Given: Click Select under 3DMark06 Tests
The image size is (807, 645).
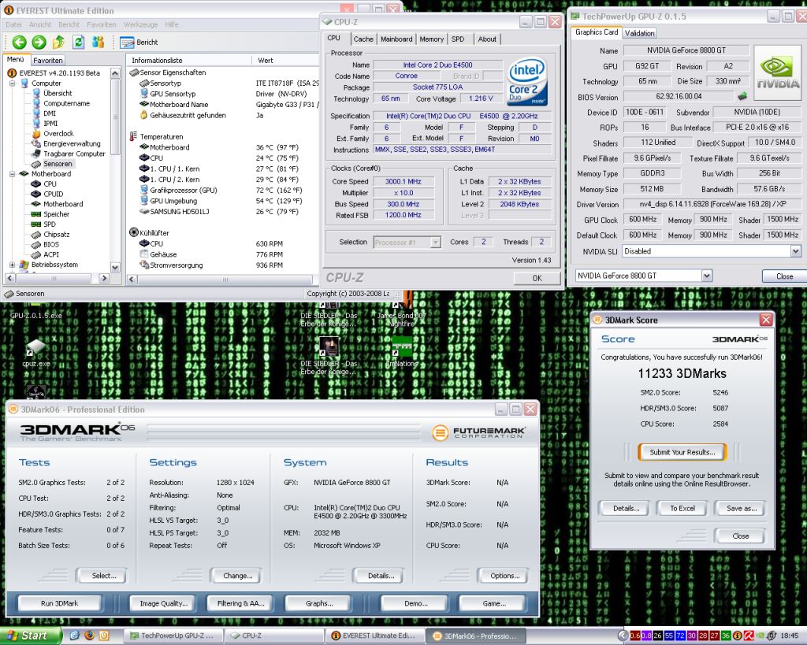Looking at the screenshot, I should pos(103,576).
